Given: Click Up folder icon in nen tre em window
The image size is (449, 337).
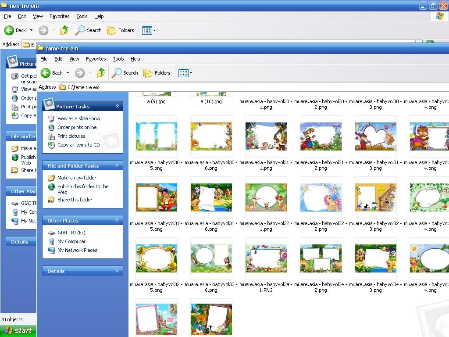Looking at the screenshot, I should coord(64,30).
